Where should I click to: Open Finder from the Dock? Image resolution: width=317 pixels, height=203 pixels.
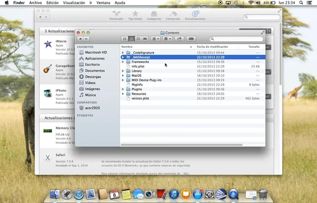(x=55, y=194)
